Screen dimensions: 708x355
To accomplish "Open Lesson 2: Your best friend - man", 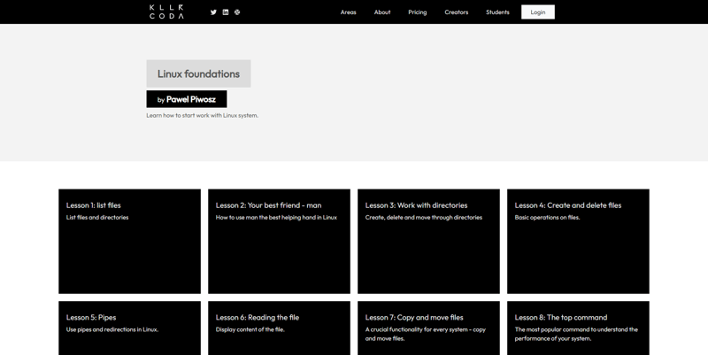I will (279, 241).
